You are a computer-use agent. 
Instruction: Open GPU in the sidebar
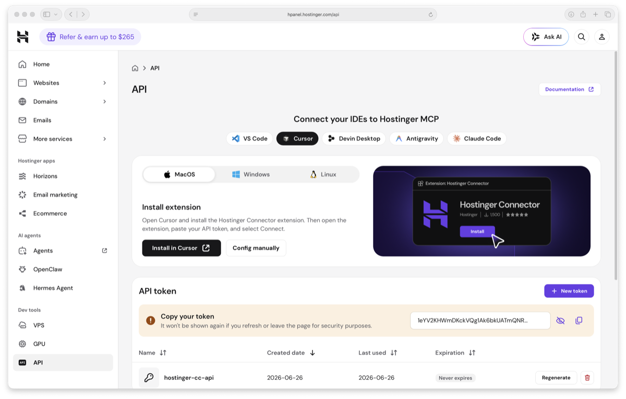63,344
